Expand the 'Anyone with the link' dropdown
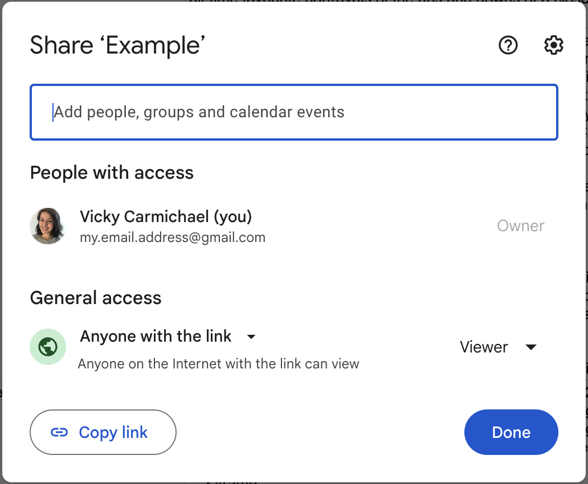 point(156,337)
